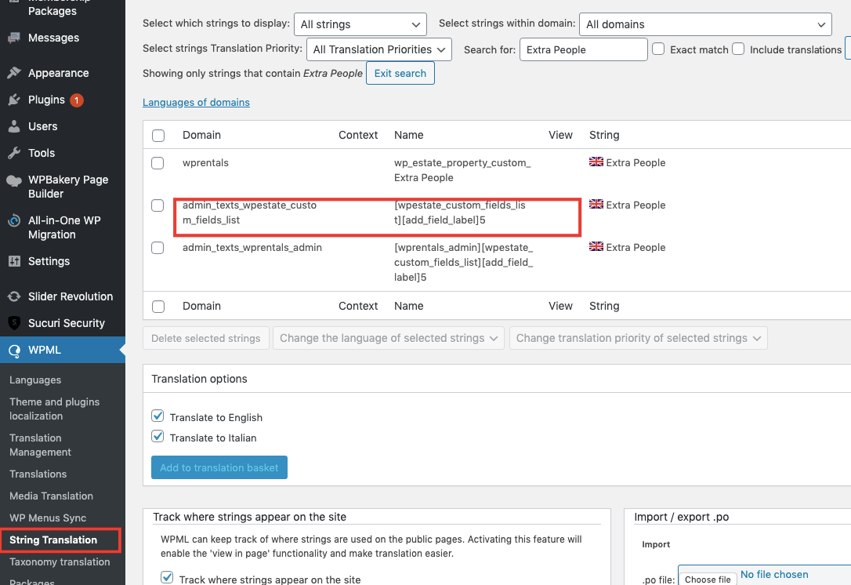Select the wprentals string row checkbox

[158, 163]
